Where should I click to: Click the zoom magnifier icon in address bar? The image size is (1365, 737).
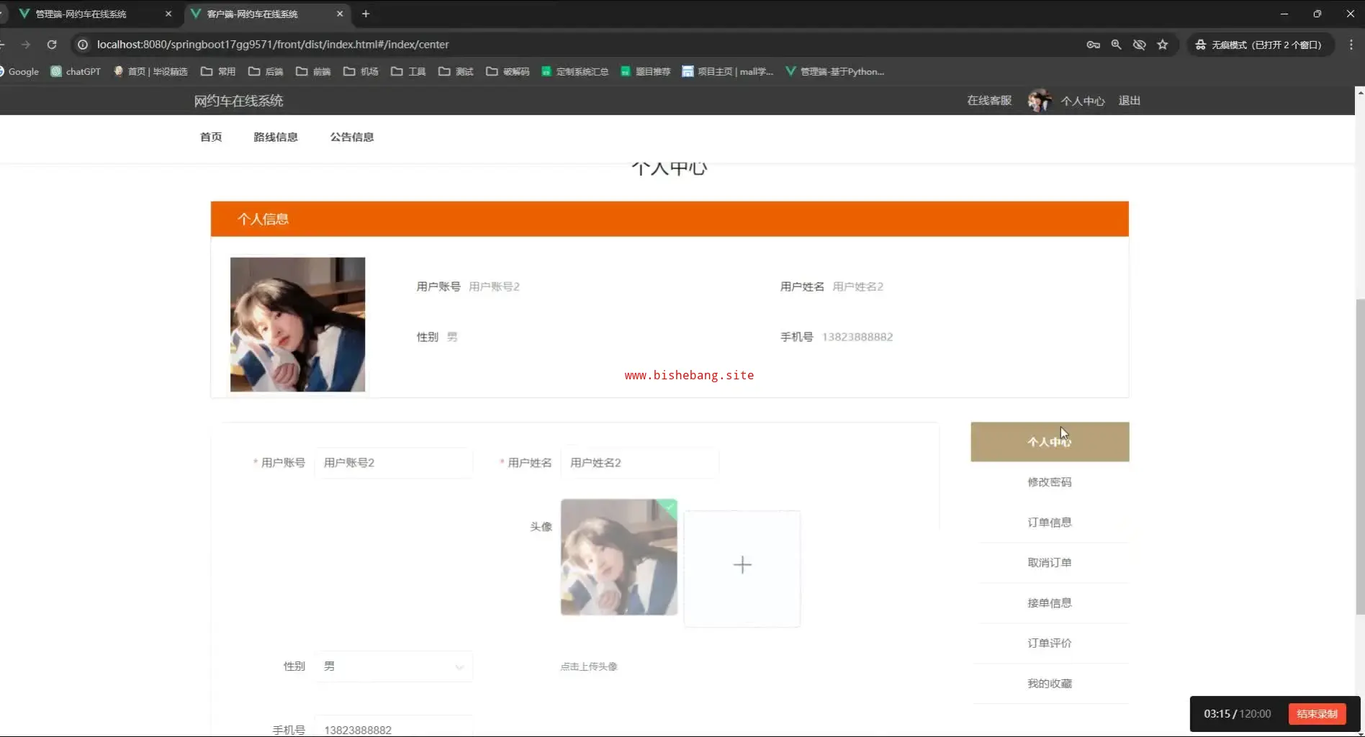point(1116,45)
